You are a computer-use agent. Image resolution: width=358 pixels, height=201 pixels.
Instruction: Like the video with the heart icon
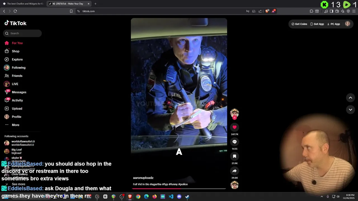point(234,127)
